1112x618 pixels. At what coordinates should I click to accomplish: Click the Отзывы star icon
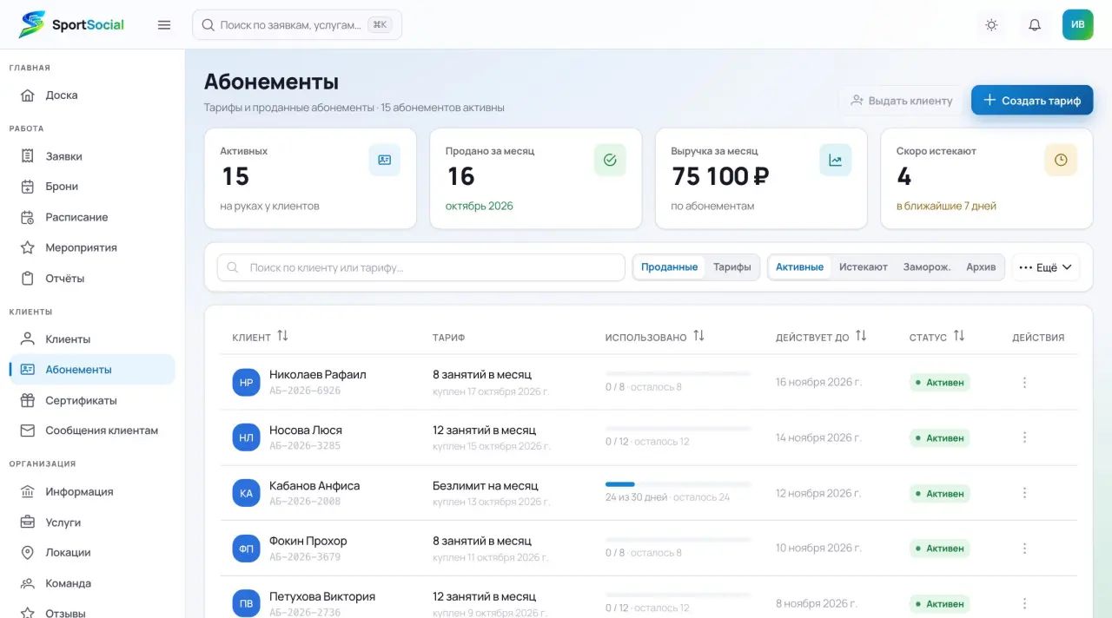[x=28, y=613]
